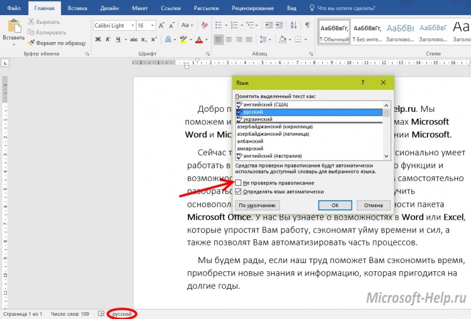This screenshot has width=471, height=319.
Task: Open help (?) in Язык dialog
Action: point(362,83)
